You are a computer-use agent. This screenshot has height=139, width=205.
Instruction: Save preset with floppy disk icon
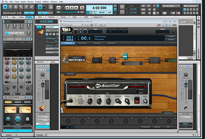pos(92,25)
